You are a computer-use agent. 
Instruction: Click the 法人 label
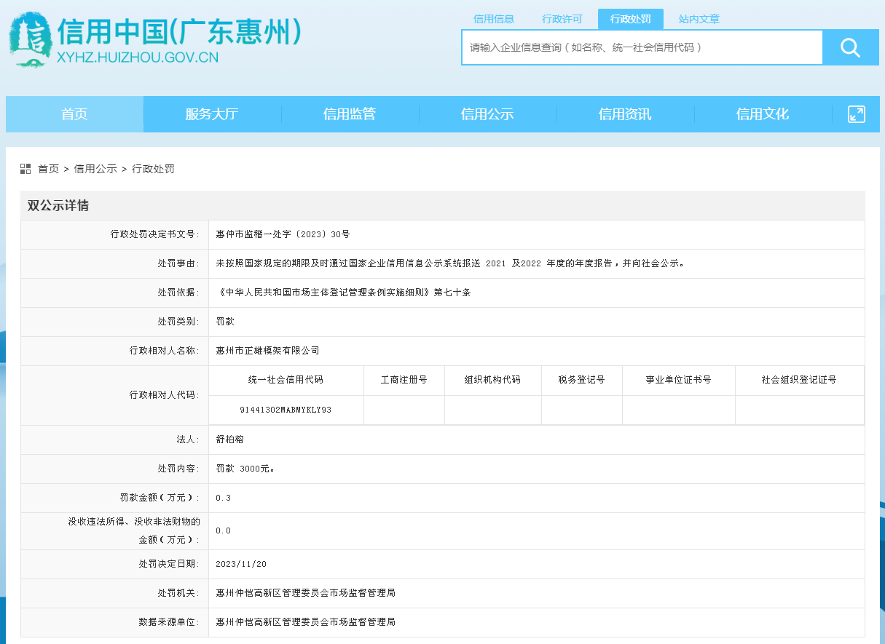click(188, 440)
